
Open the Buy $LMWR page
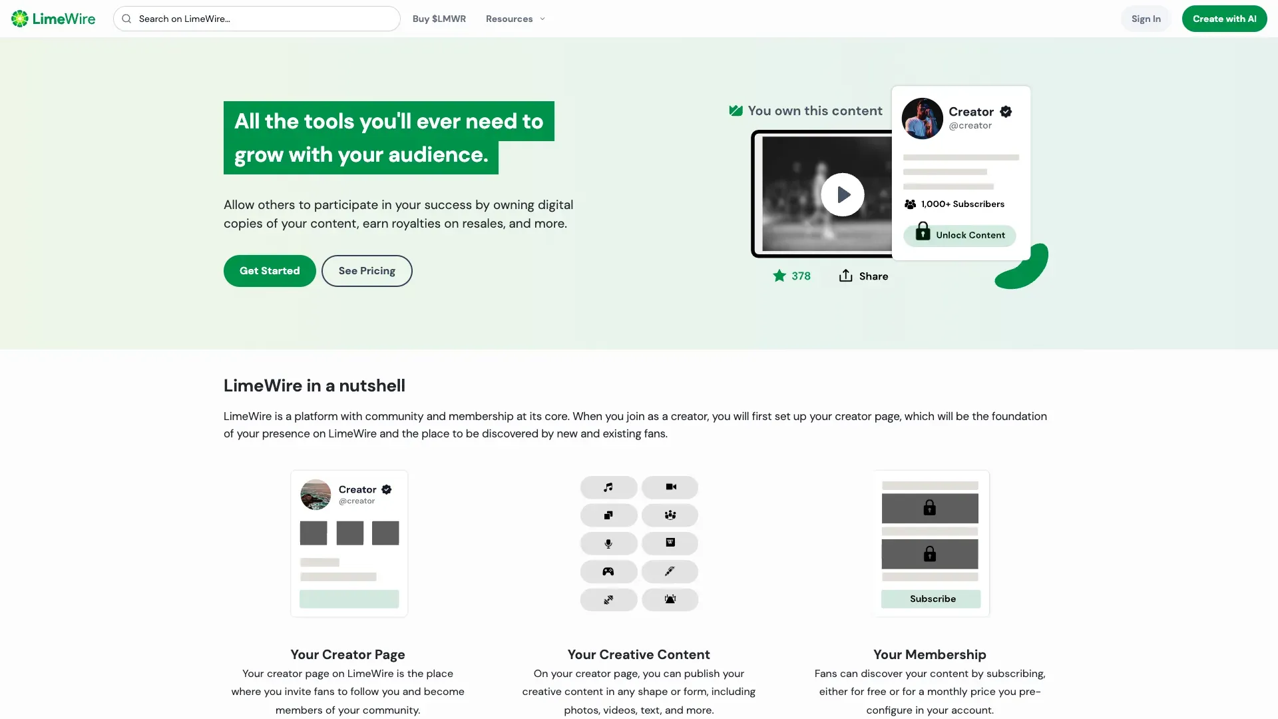(439, 19)
